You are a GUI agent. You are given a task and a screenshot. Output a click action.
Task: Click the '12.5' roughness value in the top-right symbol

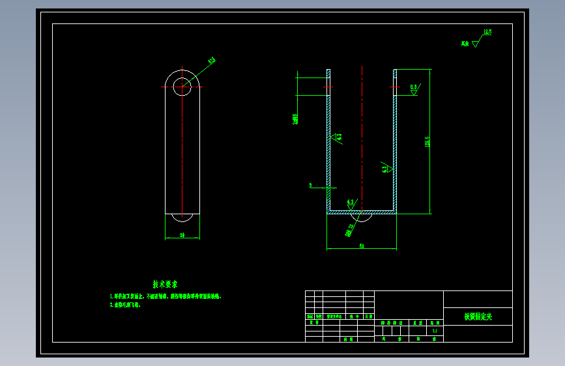tap(487, 32)
